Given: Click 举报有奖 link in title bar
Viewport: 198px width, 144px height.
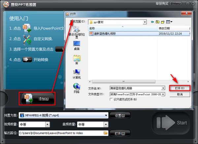Looking at the screenshot, I should 162,4.
